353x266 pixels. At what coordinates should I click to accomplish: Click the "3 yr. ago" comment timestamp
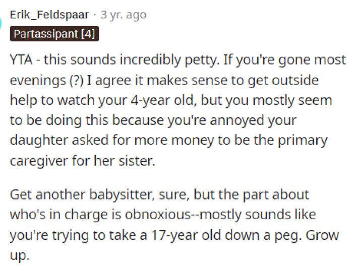tap(124, 15)
